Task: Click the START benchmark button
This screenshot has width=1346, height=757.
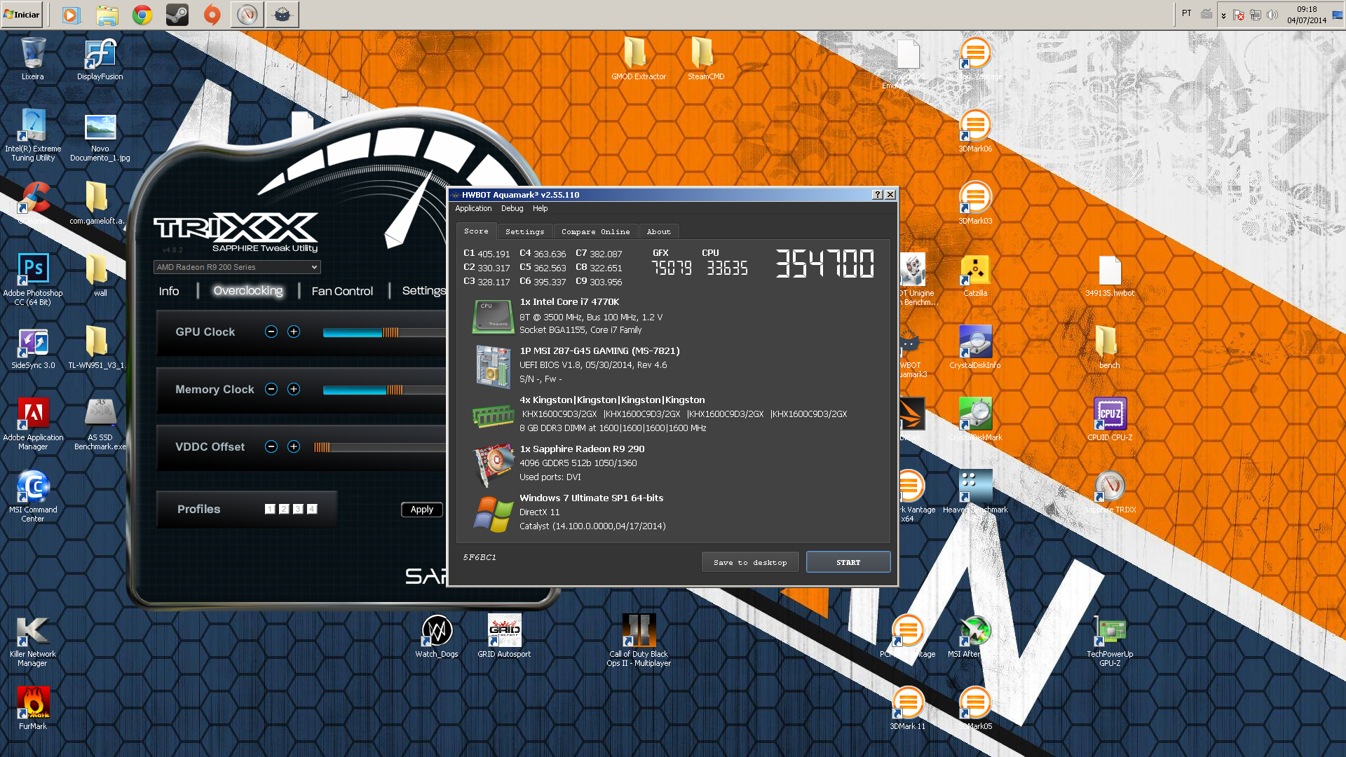Action: click(x=848, y=562)
